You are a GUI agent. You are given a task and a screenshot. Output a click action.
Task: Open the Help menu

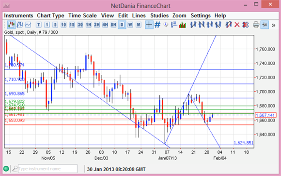(220, 16)
